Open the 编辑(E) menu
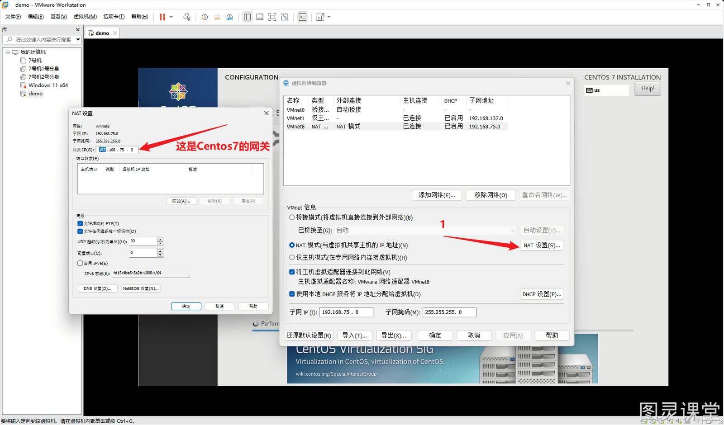 coord(36,17)
